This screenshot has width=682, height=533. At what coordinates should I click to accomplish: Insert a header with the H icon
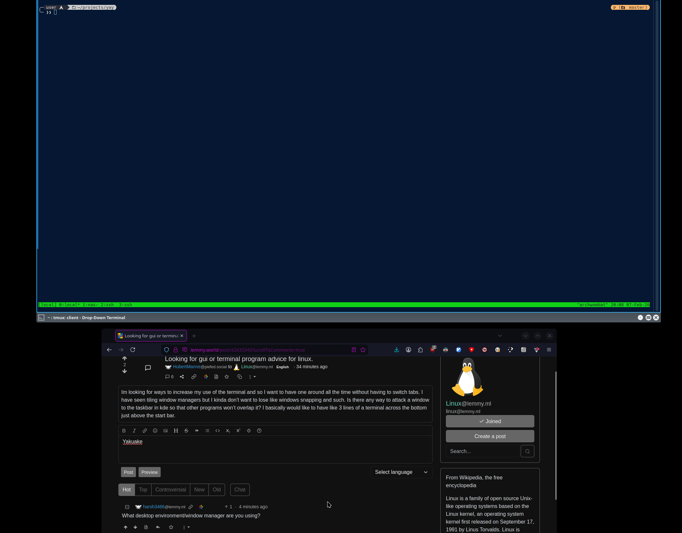pos(176,431)
